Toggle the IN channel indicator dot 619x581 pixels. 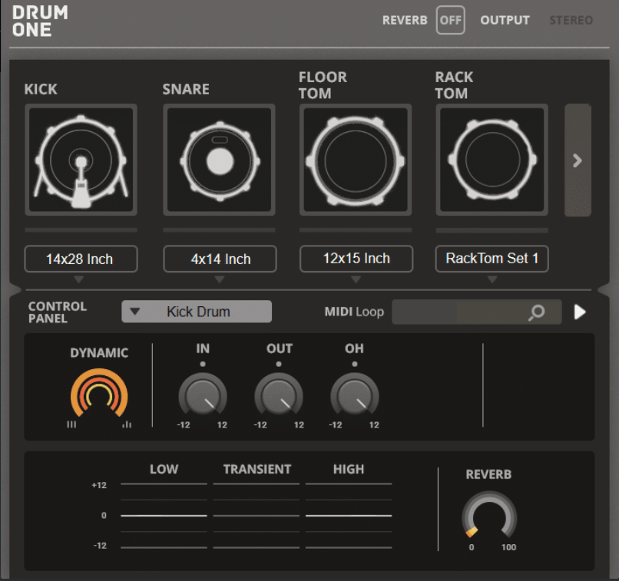click(203, 364)
